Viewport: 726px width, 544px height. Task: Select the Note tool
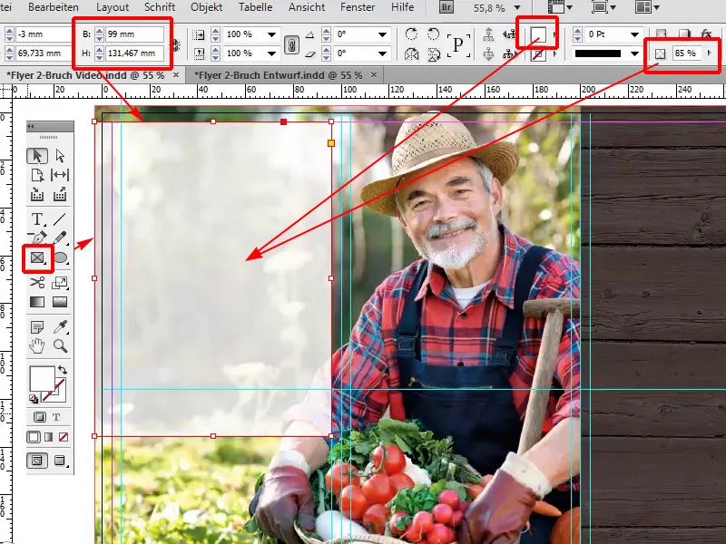[x=37, y=326]
